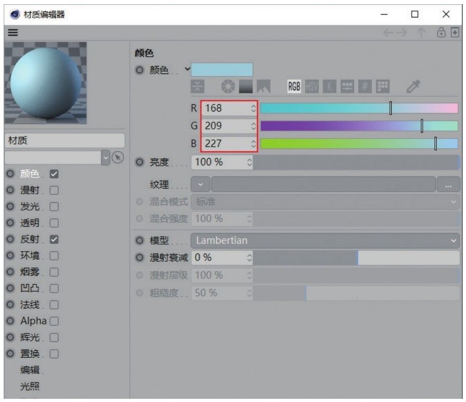Show the color swatches grid icon
This screenshot has height=402, width=466.
382,87
